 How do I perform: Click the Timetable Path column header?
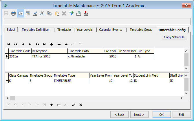tap(86, 51)
